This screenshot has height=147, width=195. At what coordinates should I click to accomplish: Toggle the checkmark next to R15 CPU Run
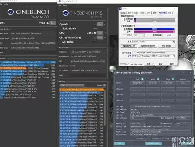coord(105,33)
